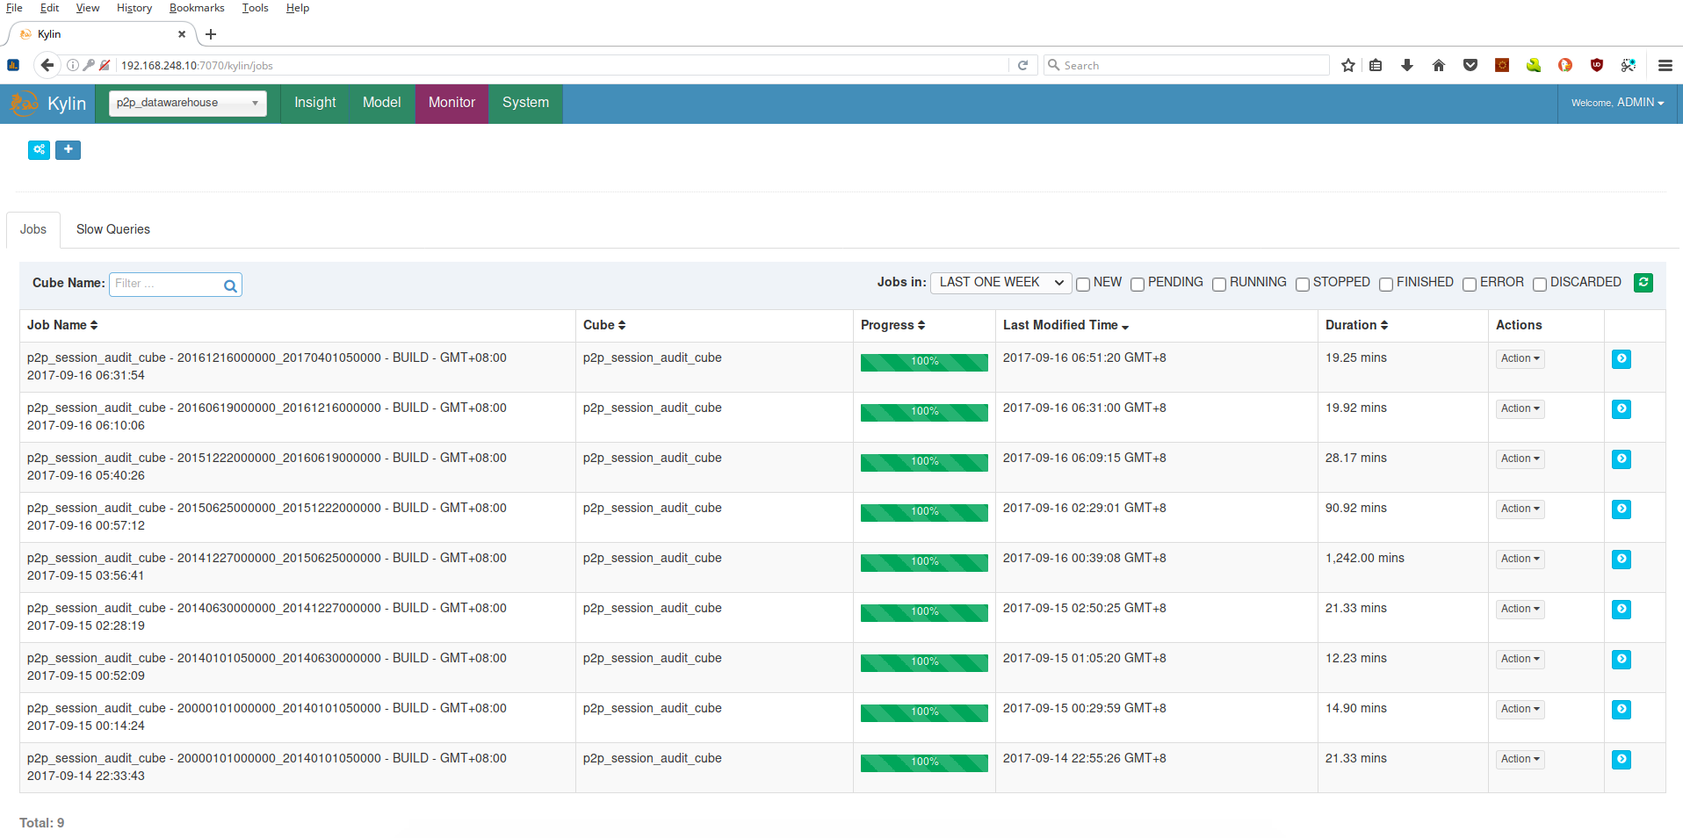Click the browser back arrow button
Screen dimensions: 1683x838
(x=47, y=65)
